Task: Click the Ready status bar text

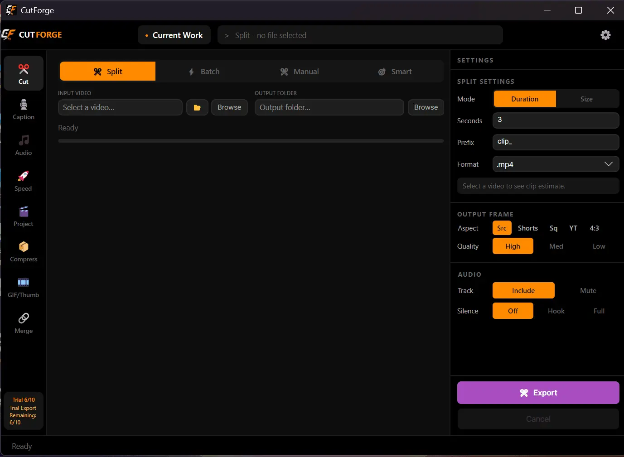Action: [x=22, y=446]
